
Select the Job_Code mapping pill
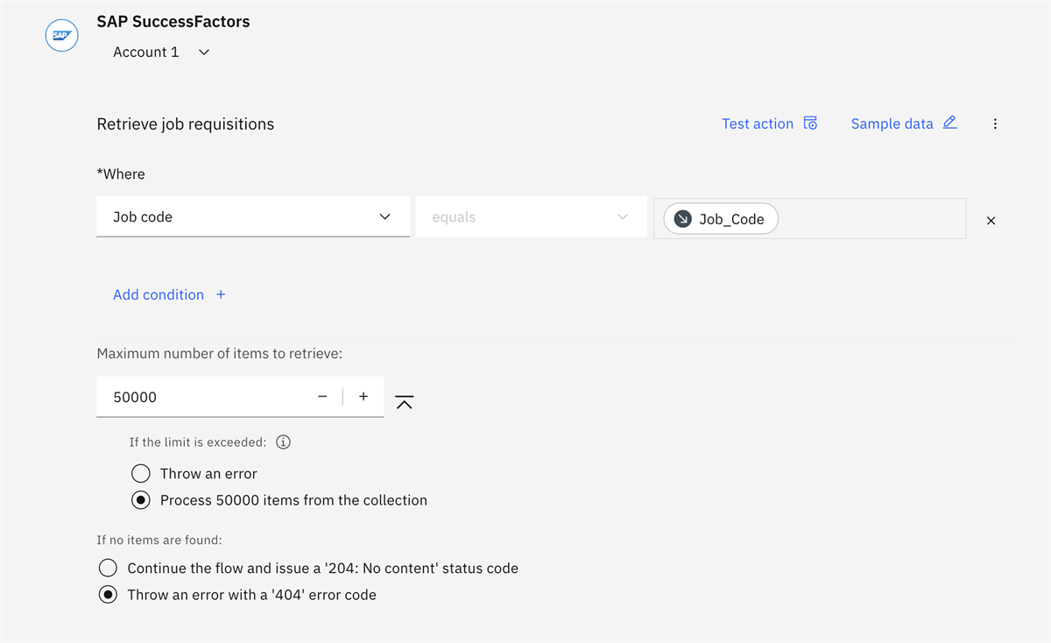tap(721, 219)
